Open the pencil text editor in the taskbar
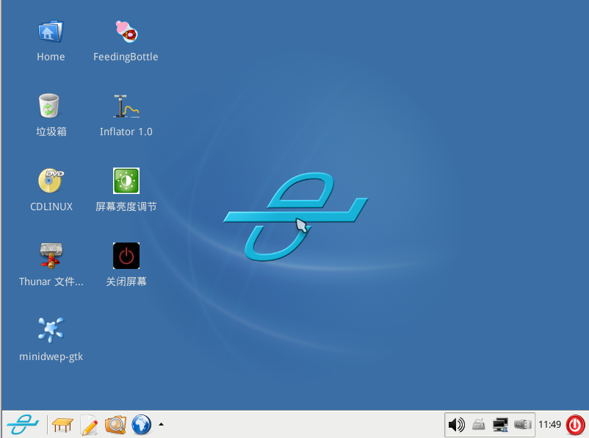589x438 pixels. click(90, 425)
